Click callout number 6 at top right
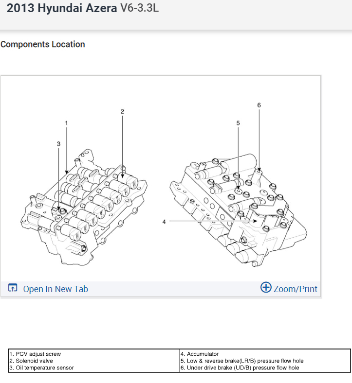This screenshot has height=383, width=352. click(259, 105)
